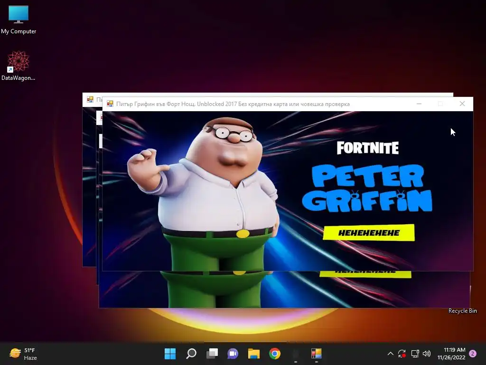Open Task View on taskbar
The width and height of the screenshot is (486, 365).
[212, 354]
